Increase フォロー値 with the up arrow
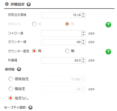 pos(83,32)
